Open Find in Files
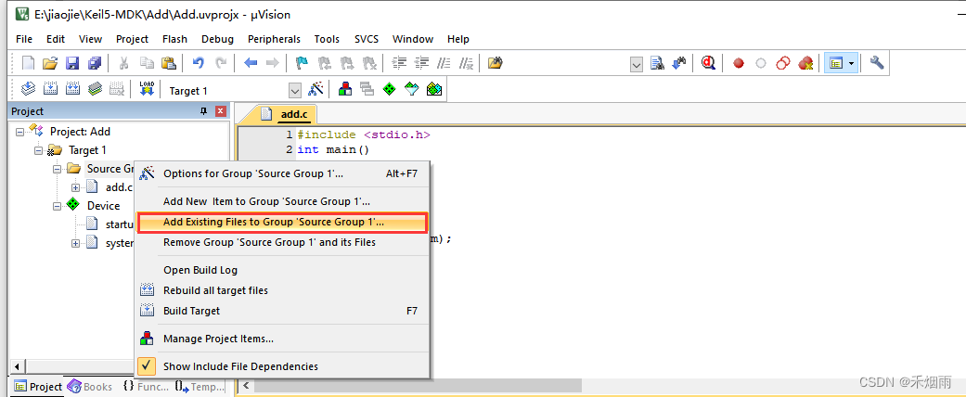The height and width of the screenshot is (397, 966). pos(496,63)
